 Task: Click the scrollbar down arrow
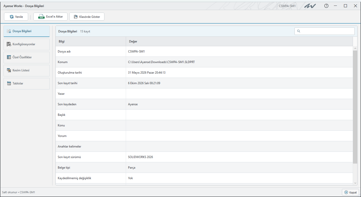click(x=355, y=183)
